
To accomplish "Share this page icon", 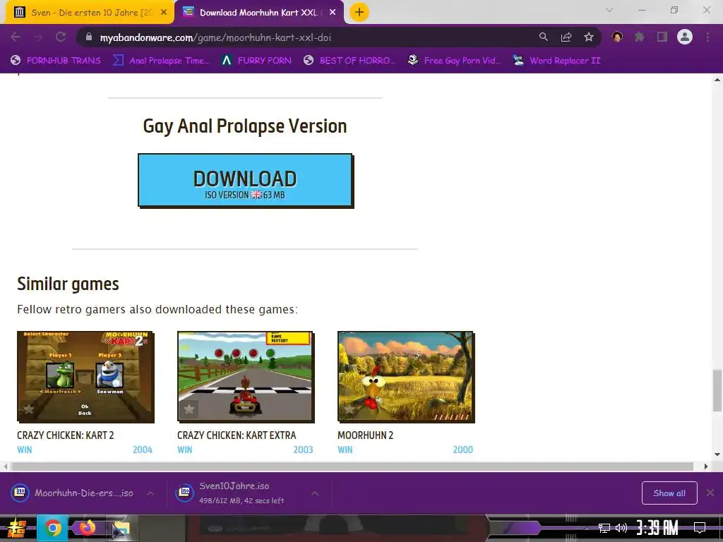I will [x=566, y=37].
